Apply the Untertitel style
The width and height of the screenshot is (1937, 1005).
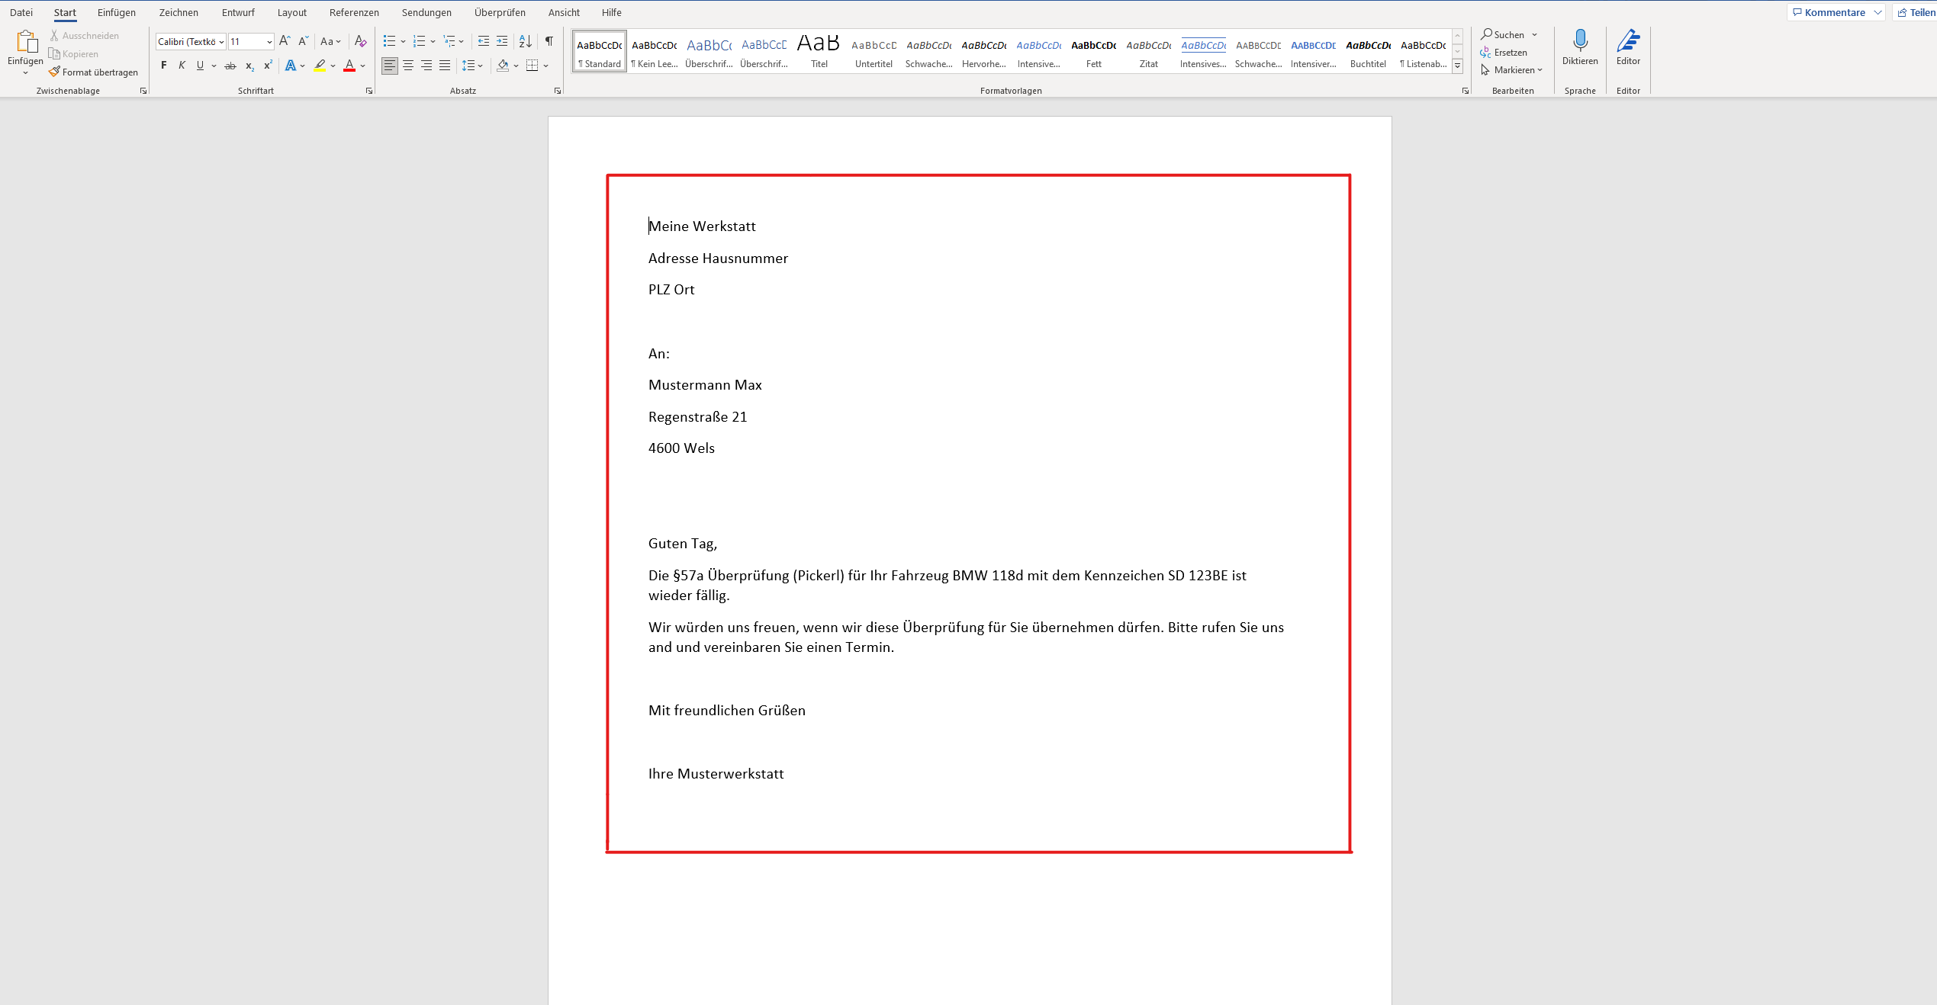point(874,51)
